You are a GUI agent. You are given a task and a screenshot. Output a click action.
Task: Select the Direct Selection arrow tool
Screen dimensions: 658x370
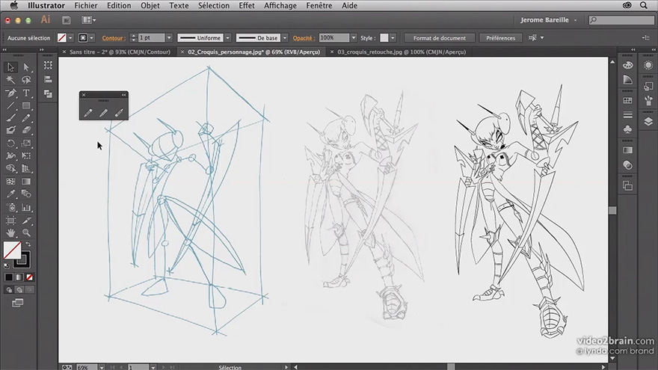[26, 67]
